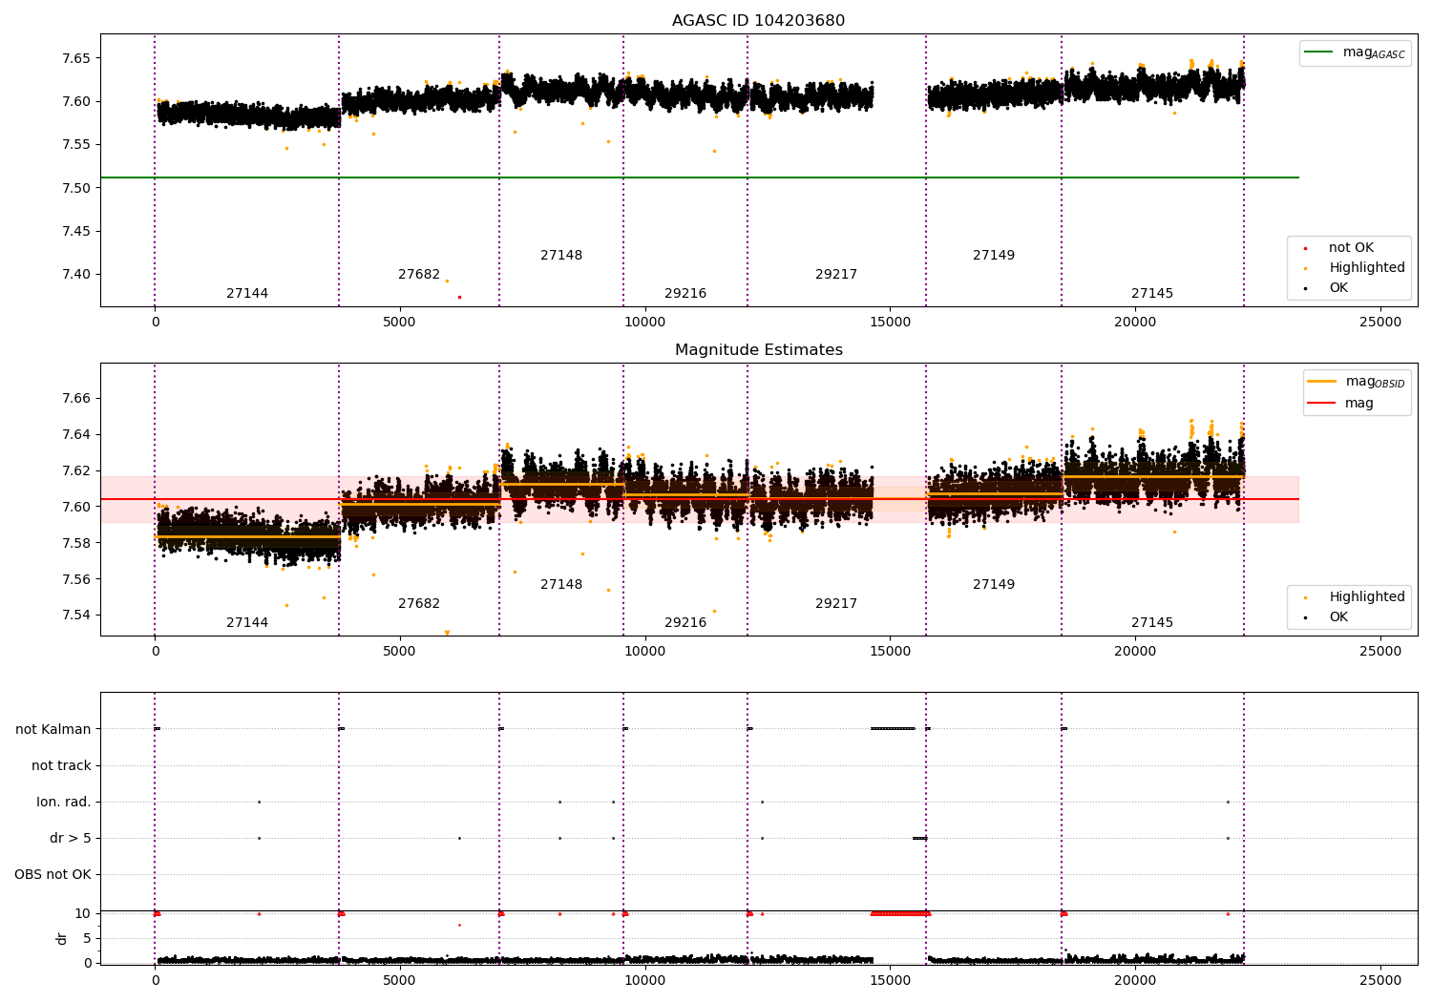Click the 'not Kalman' axis label
The width and height of the screenshot is (1432, 1002).
(53, 730)
